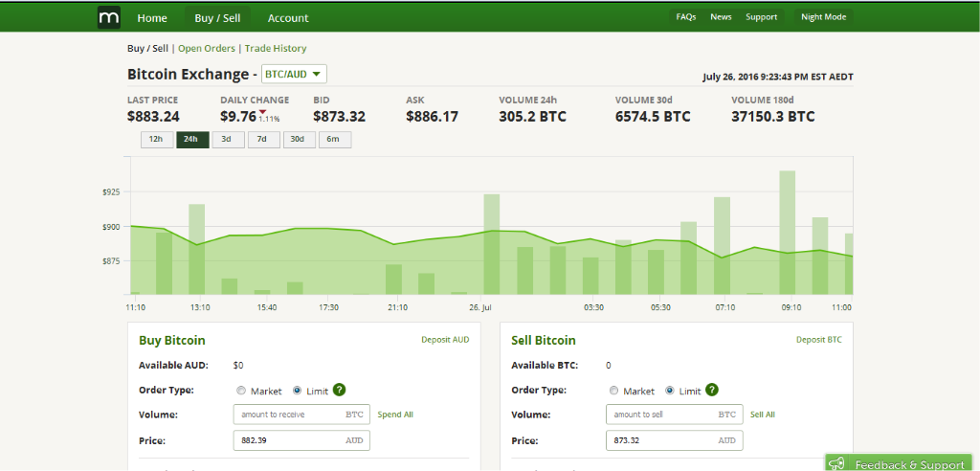Select Limit order type for Buy Bitcoin

tap(297, 391)
